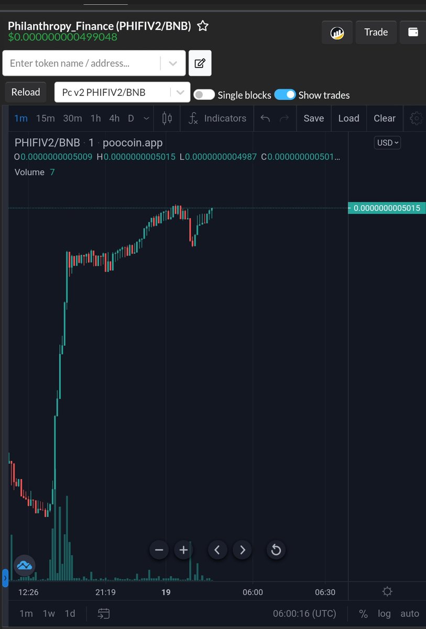Move the chart right with arrow button
The image size is (426, 629).
tap(242, 550)
